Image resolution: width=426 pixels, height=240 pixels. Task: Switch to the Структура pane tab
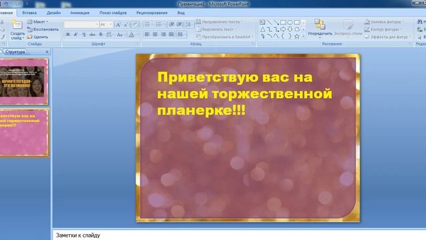pyautogui.click(x=15, y=52)
